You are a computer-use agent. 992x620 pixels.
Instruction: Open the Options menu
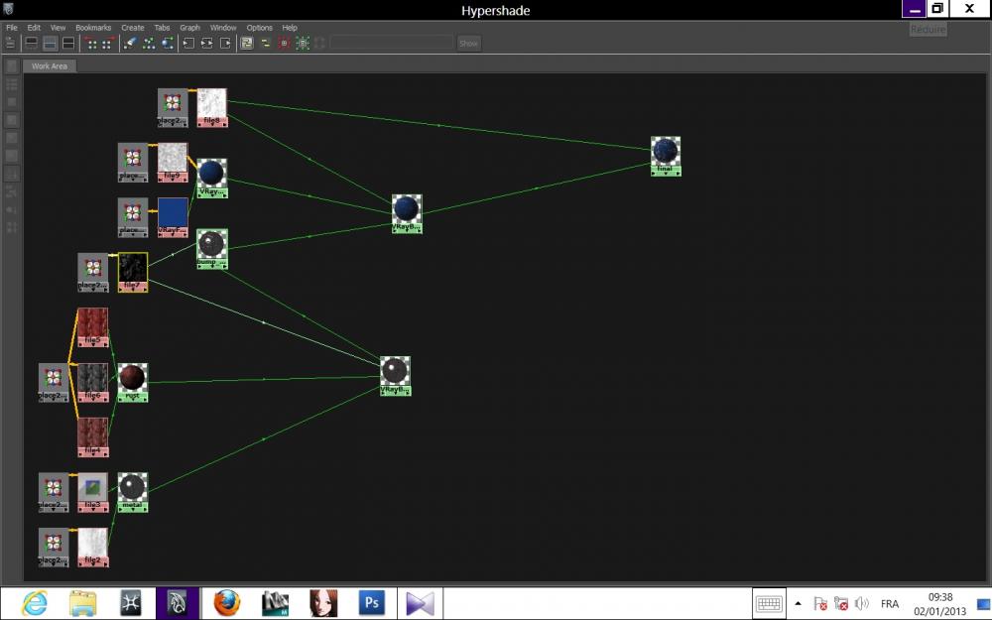259,28
